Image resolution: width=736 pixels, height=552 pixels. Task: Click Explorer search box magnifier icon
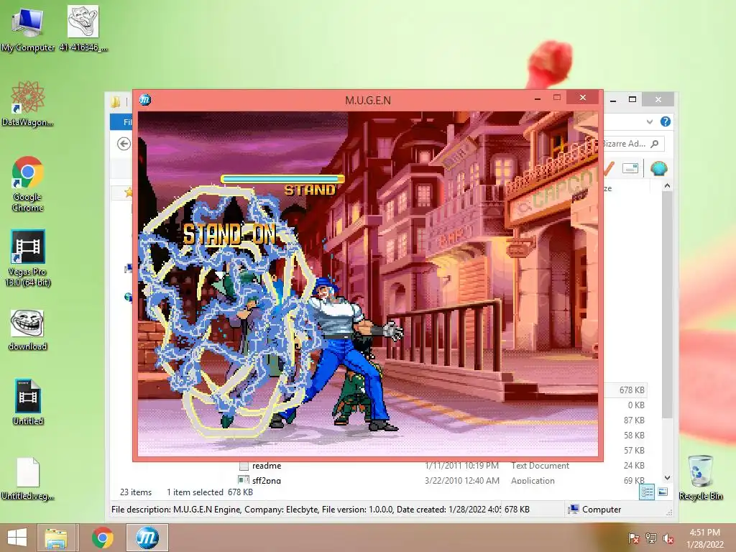tap(655, 144)
